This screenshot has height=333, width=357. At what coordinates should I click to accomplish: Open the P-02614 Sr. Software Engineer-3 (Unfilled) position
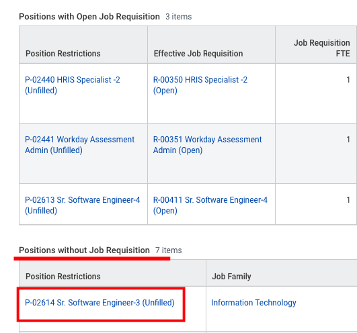(x=100, y=303)
